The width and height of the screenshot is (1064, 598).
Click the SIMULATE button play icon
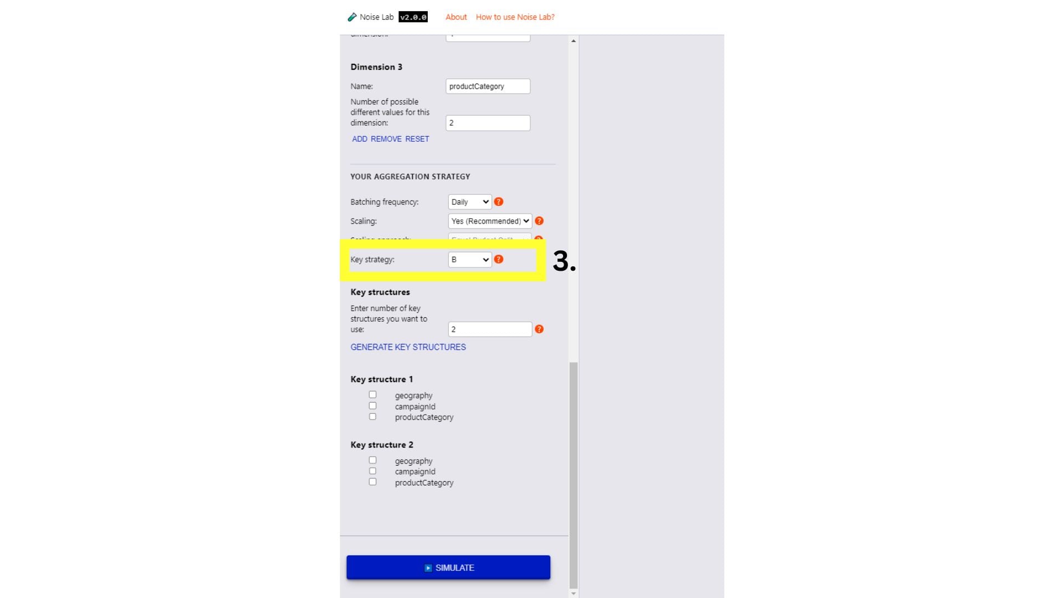(x=427, y=568)
